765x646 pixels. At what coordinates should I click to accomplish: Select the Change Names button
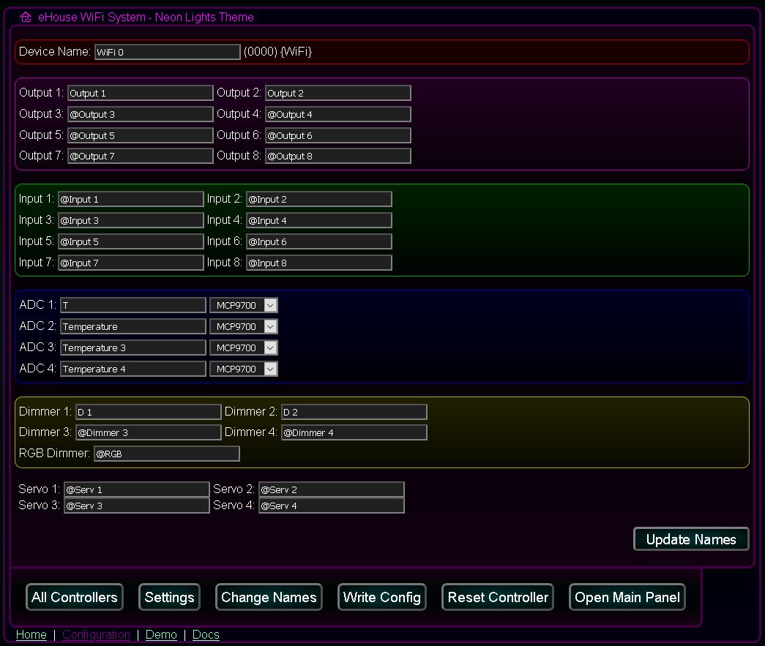[269, 597]
